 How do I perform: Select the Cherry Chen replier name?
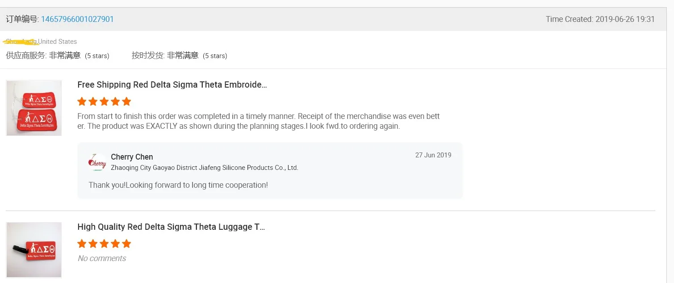[x=132, y=157]
